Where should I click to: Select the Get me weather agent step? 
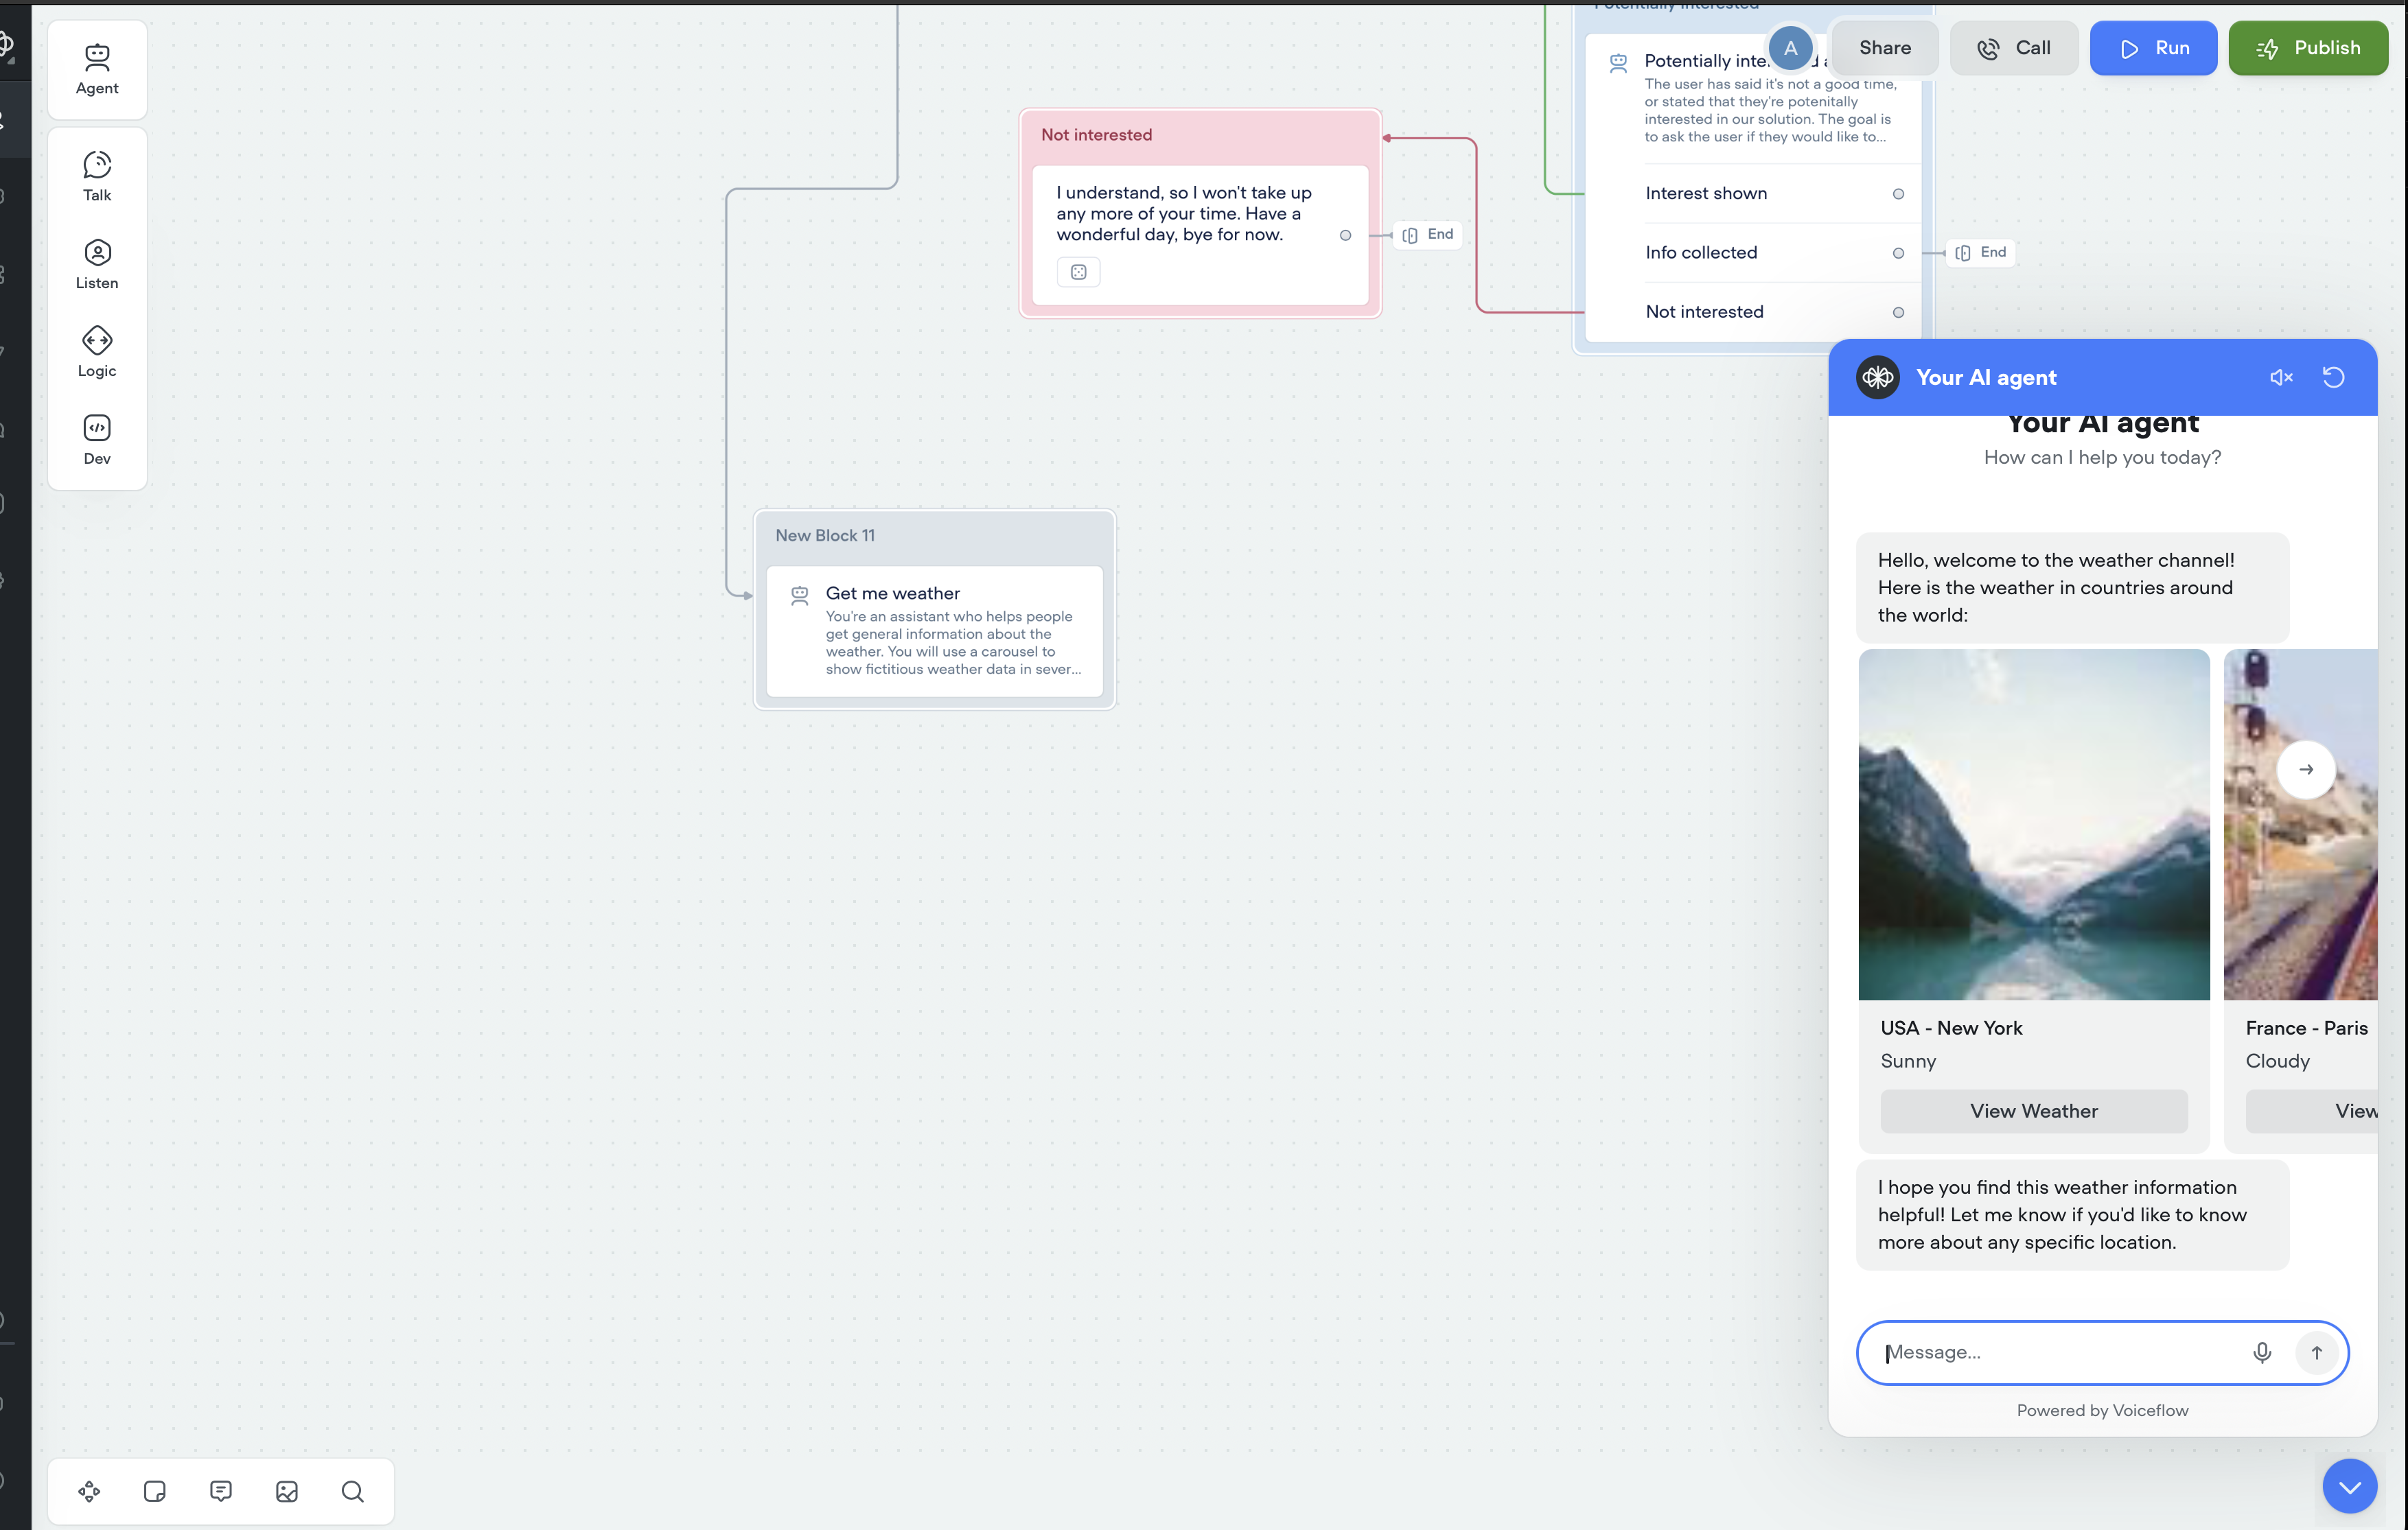pyautogui.click(x=935, y=631)
